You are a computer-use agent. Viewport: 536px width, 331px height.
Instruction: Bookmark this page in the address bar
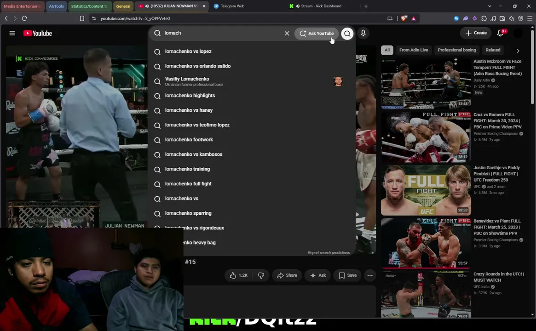(x=82, y=18)
